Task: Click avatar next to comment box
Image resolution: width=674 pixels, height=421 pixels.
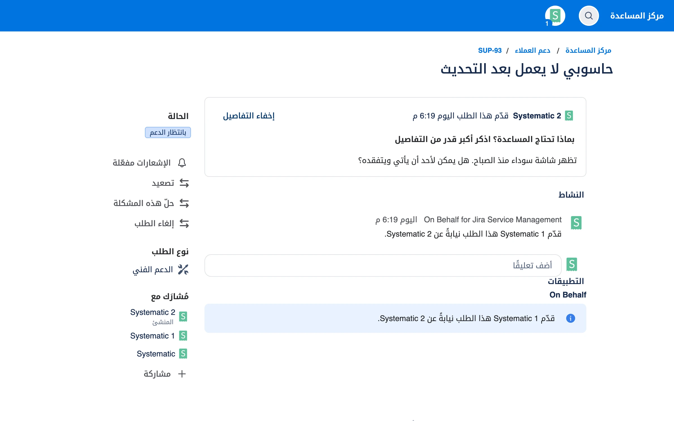Action: tap(572, 264)
